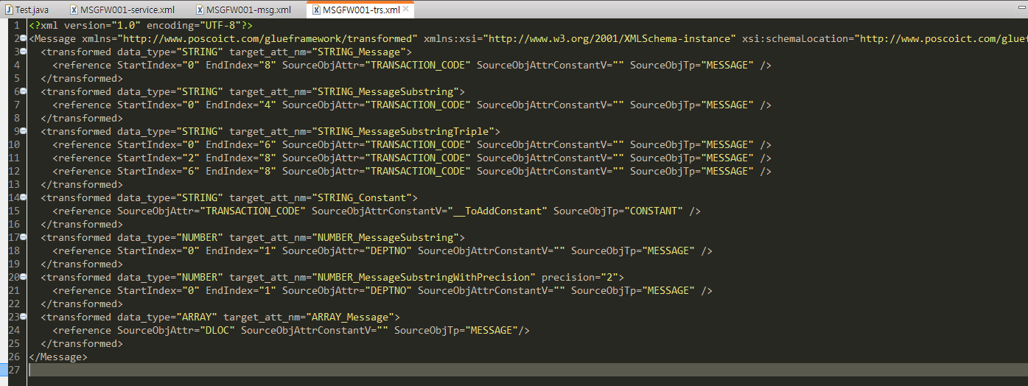The height and width of the screenshot is (386, 1028).
Task: Click EndIndex="4" on line 7
Action: 241,105
